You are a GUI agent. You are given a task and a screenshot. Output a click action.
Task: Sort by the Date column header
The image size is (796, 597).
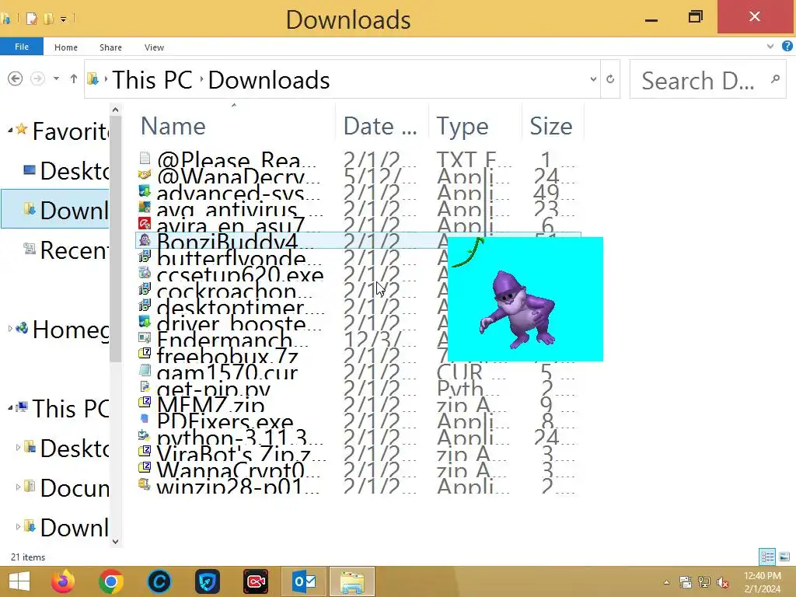pos(381,126)
